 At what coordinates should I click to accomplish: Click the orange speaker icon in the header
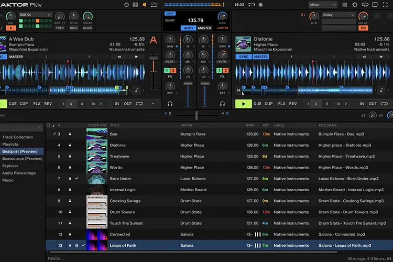point(145,5)
